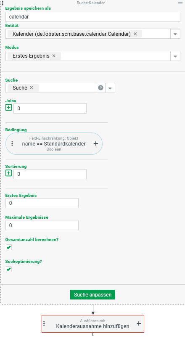Expand the Modus dropdown
185x339 pixels.
(x=175, y=56)
